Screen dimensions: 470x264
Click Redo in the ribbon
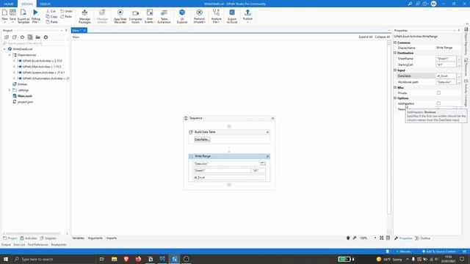pos(66,16)
